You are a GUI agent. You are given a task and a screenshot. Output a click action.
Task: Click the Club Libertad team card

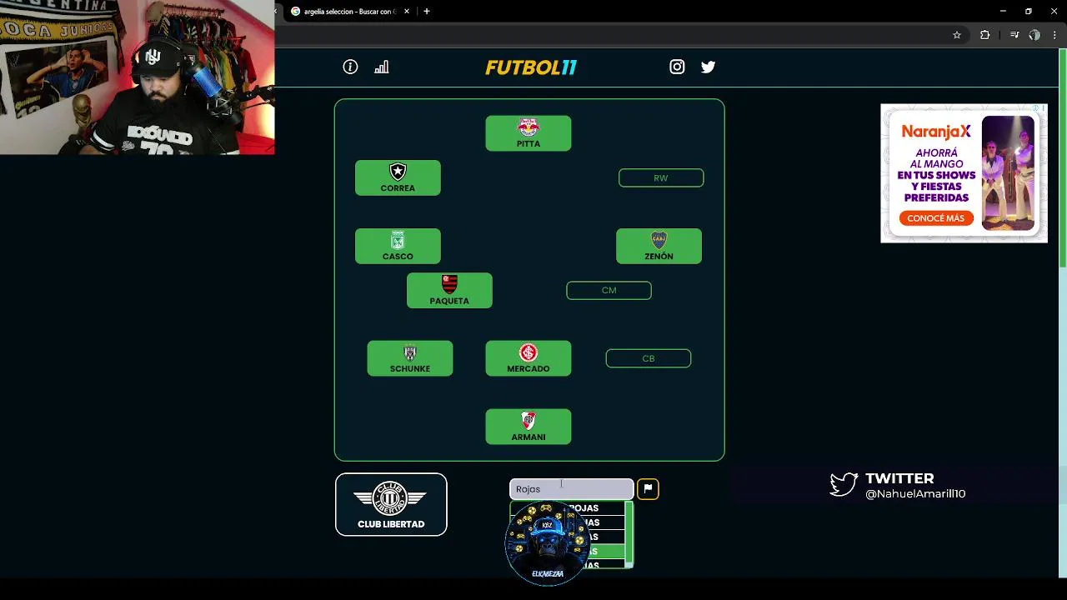391,504
